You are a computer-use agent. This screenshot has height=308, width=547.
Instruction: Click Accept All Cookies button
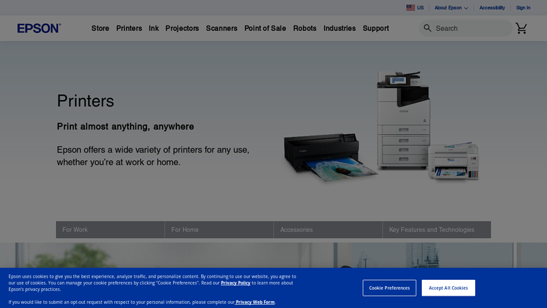[x=449, y=287]
